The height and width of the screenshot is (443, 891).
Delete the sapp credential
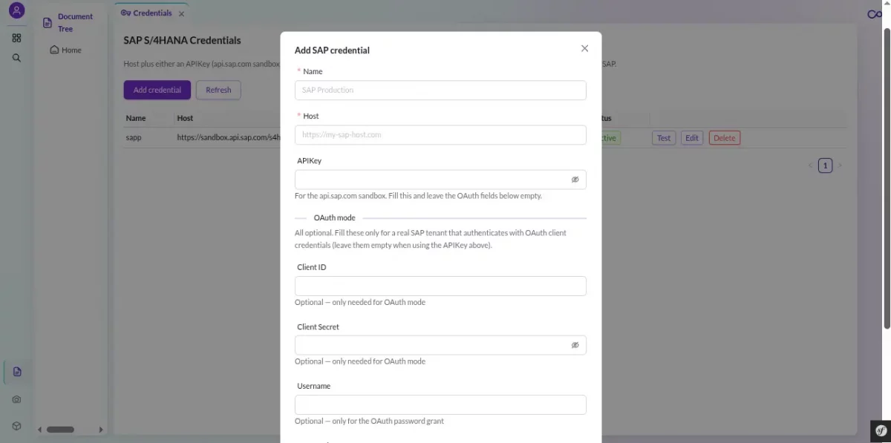point(725,138)
